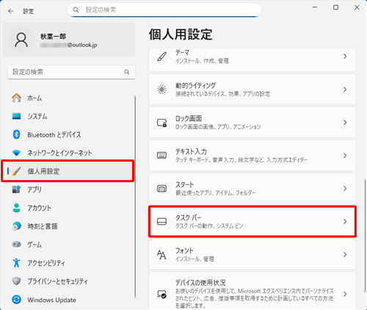Open 動的ライティング via its chevron
The width and height of the screenshot is (367, 310).
(345, 90)
